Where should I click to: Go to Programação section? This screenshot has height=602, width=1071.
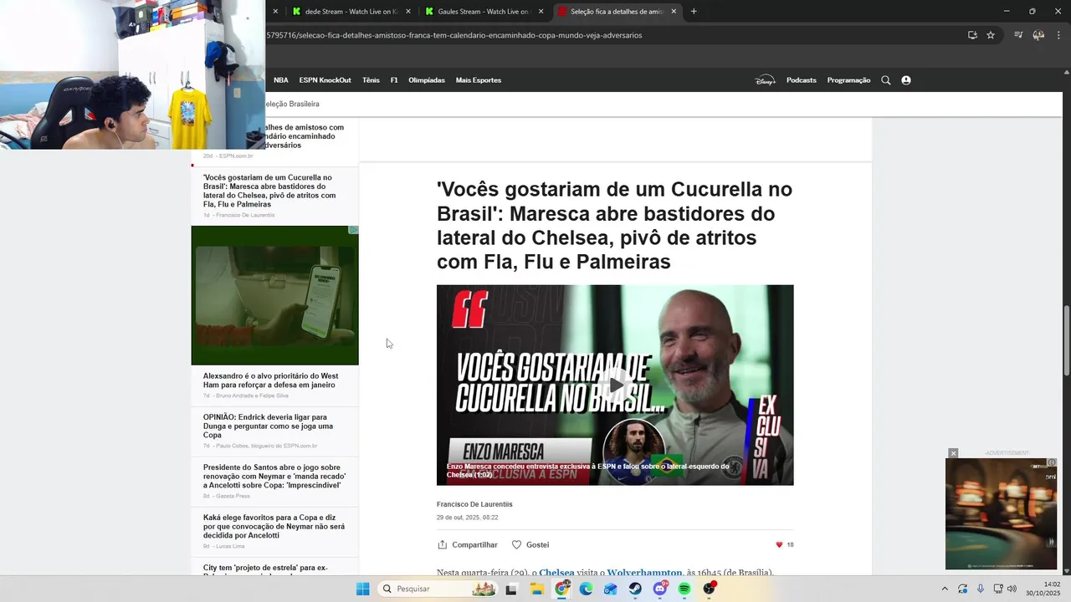click(x=848, y=80)
